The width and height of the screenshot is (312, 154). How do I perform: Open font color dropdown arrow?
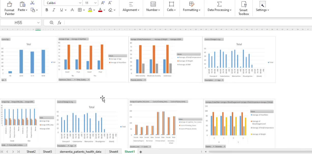coord(104,10)
